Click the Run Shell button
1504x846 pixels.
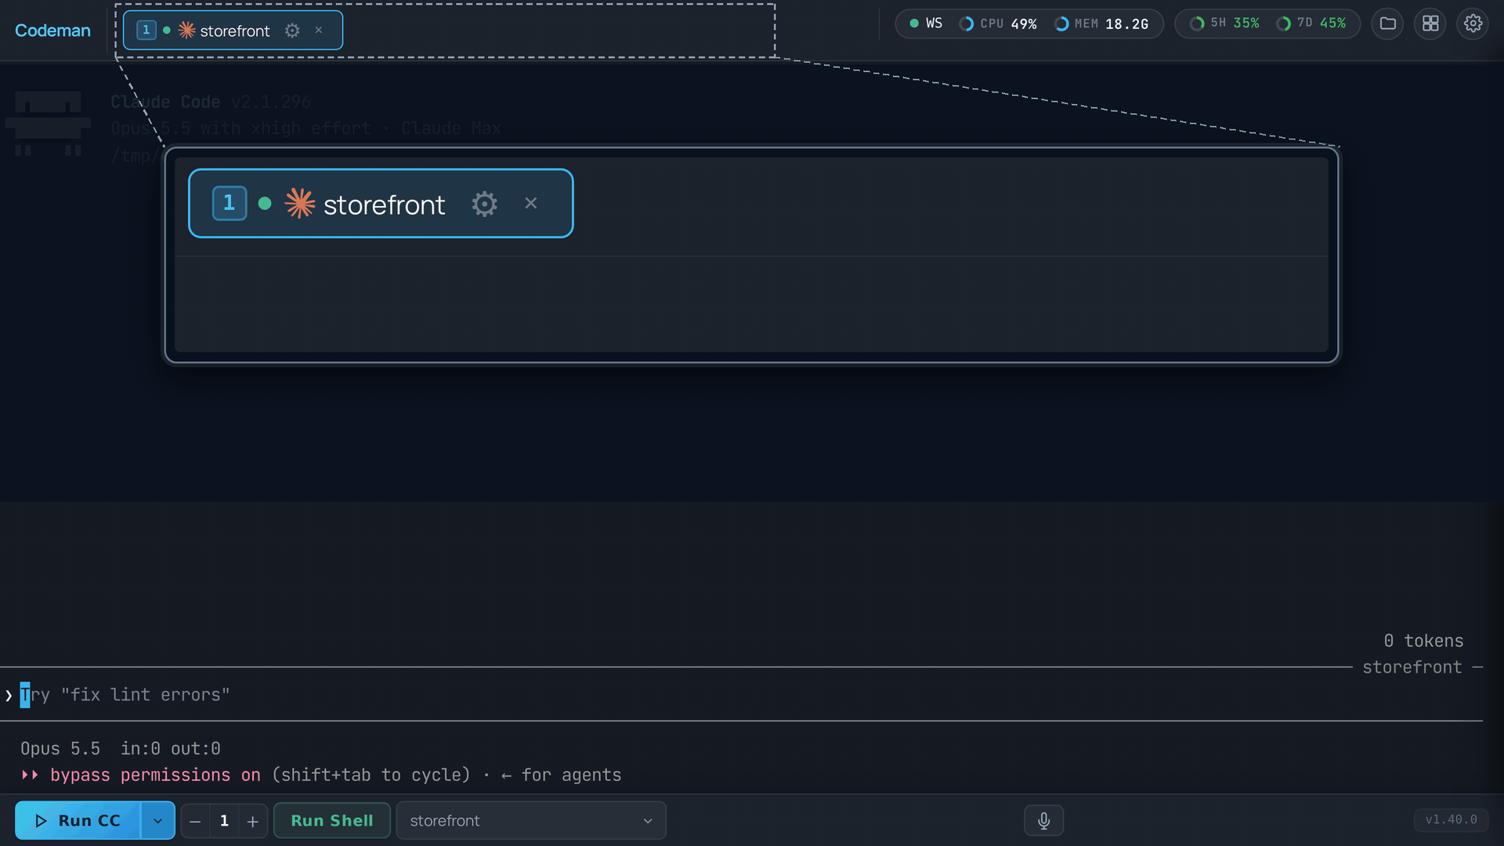click(x=332, y=820)
